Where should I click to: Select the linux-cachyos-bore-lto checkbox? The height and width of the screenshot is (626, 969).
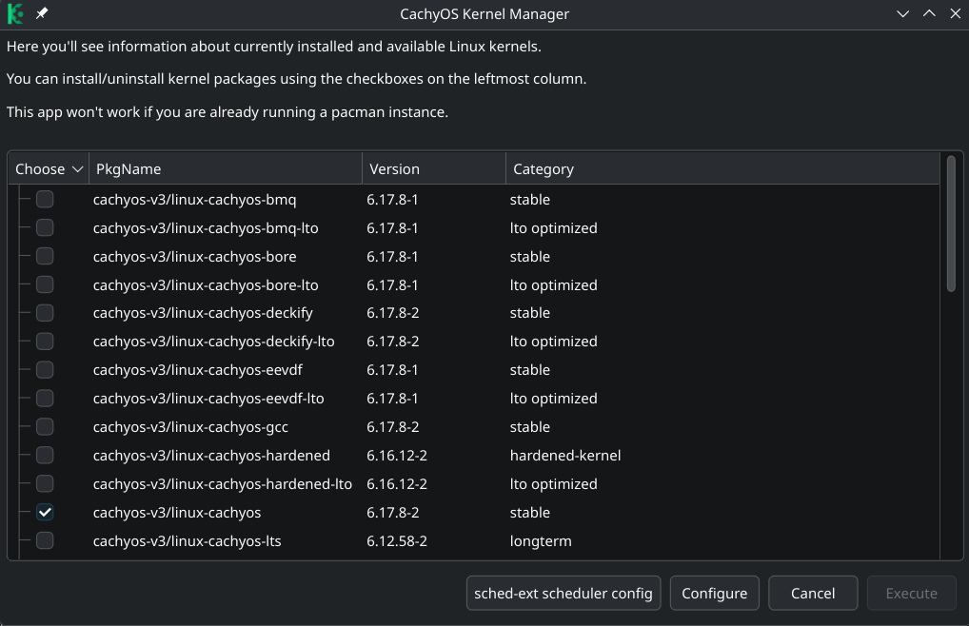[x=44, y=284]
